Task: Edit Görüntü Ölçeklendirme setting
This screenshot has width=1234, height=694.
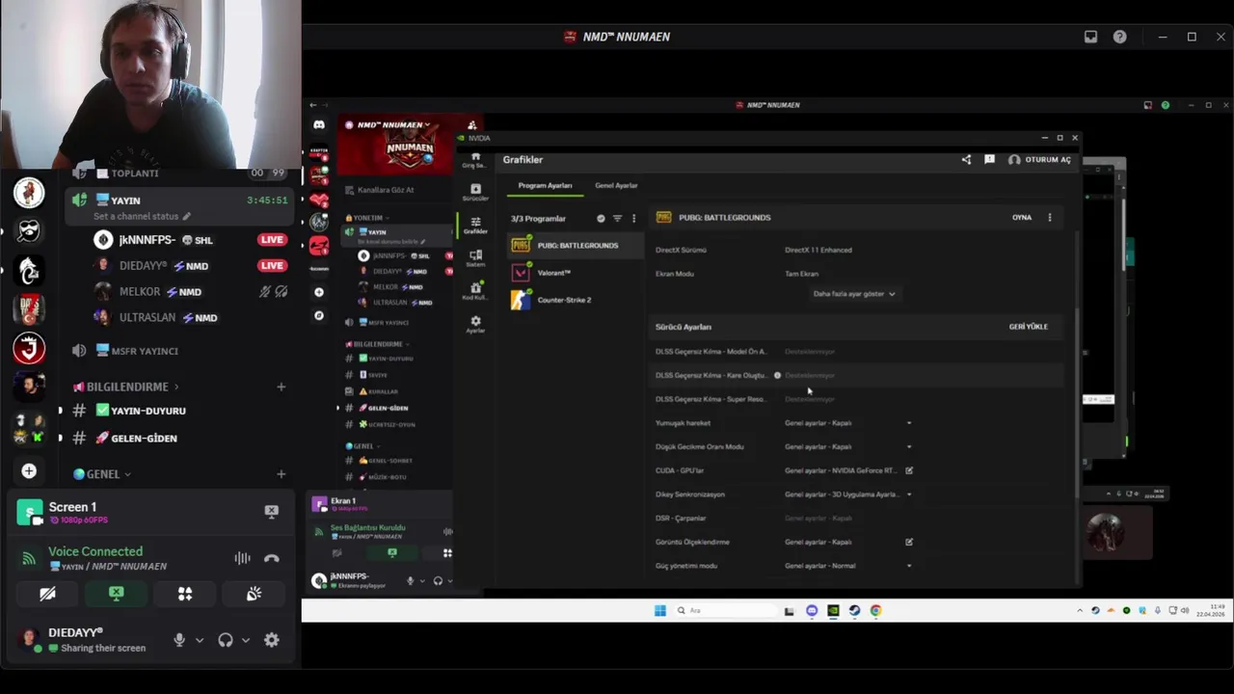Action: coord(909,542)
